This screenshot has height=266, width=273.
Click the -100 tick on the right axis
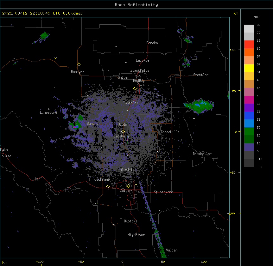pos(232,213)
